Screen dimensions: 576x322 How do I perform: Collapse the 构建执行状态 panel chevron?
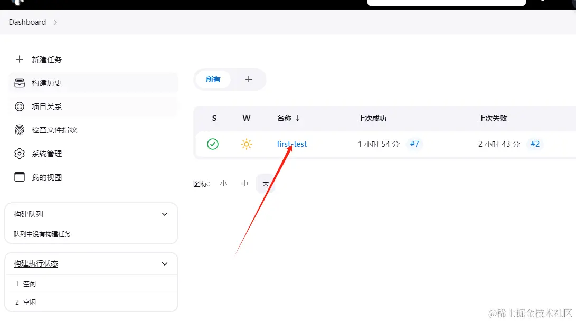click(165, 263)
